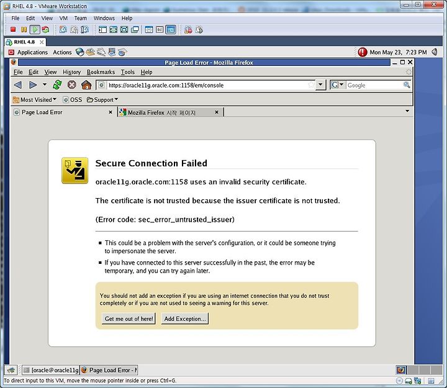The height and width of the screenshot is (388, 447).
Task: Open VMware's Windows menu
Action: coord(104,18)
